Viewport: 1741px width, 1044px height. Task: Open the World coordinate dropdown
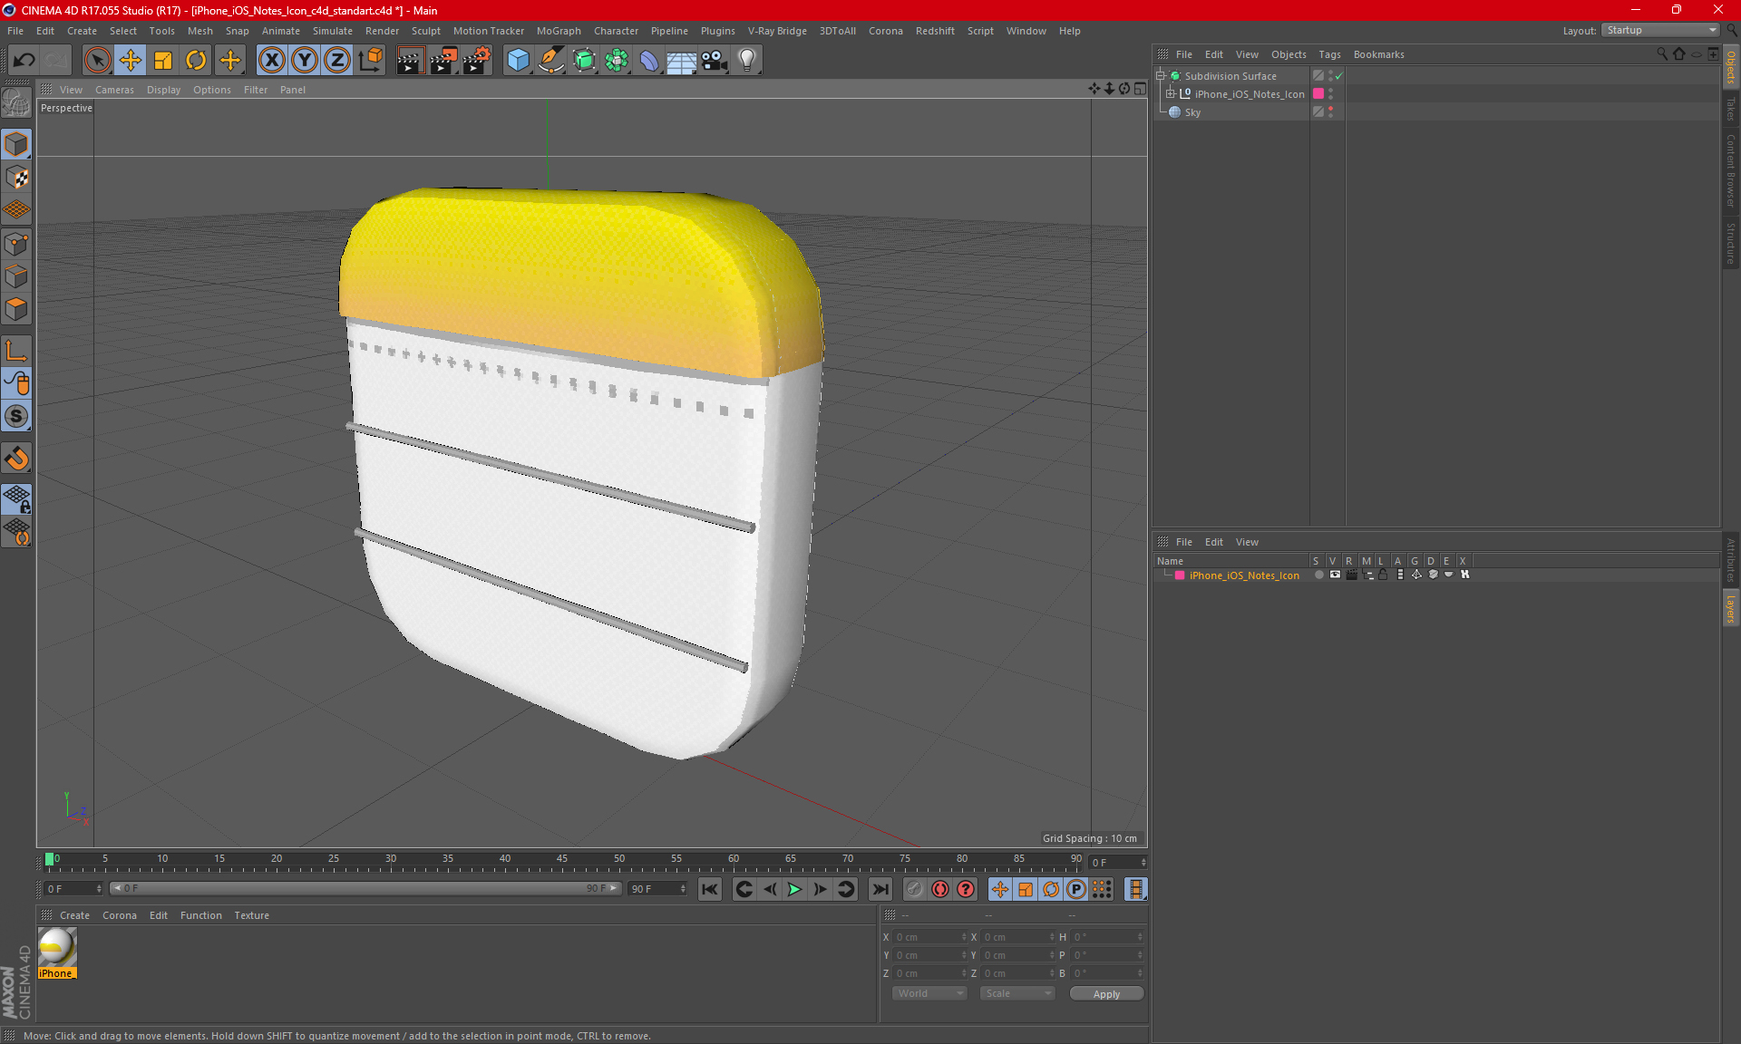coord(929,993)
